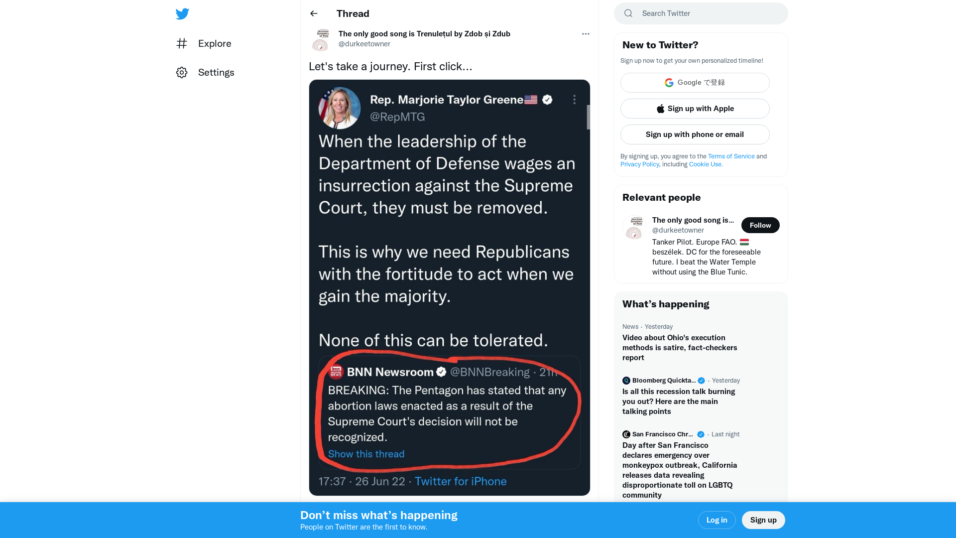The image size is (956, 538).
Task: Click Log in on the bottom banner
Action: pyautogui.click(x=717, y=520)
